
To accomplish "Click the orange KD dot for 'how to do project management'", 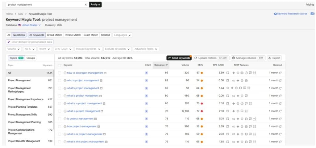I will point(202,73).
